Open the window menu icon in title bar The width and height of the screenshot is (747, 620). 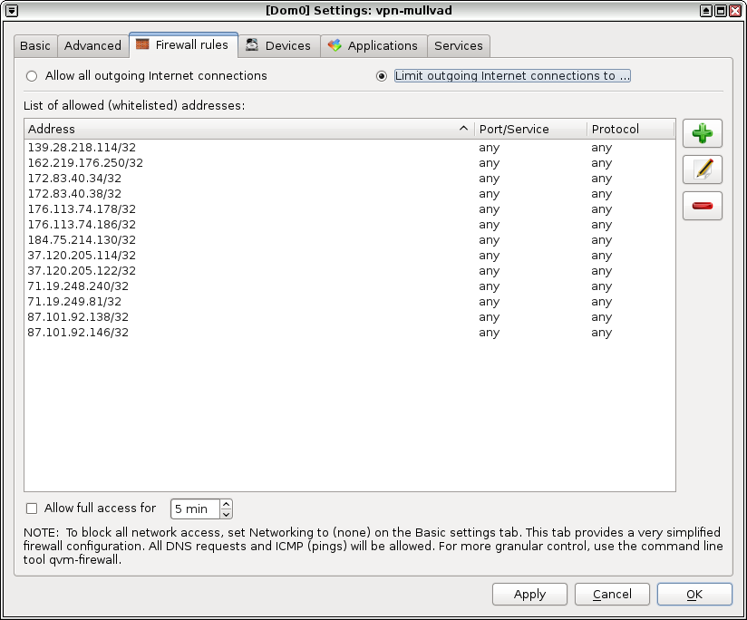tap(10, 10)
